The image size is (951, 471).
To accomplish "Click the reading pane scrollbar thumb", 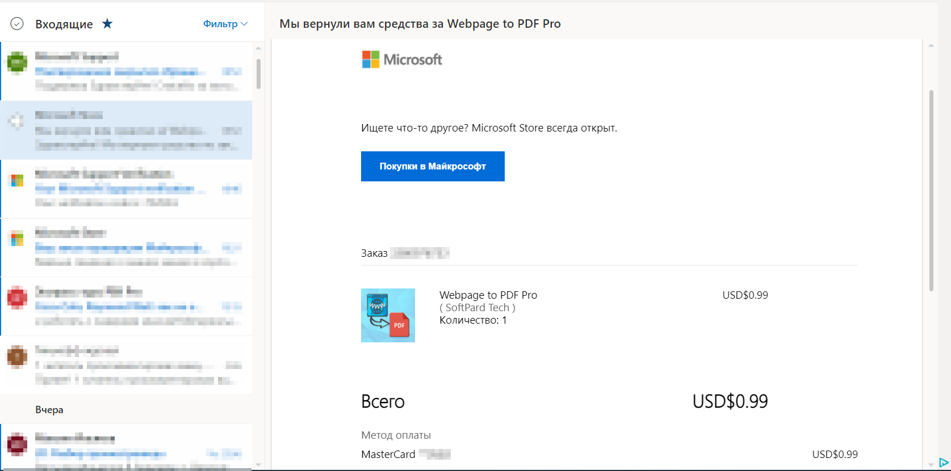I will point(931,190).
